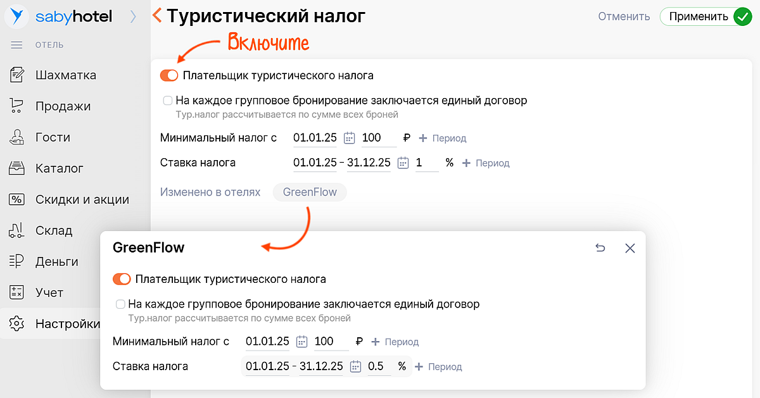This screenshot has height=398, width=760.
Task: Click the sabyhotel bird logo
Action: click(16, 16)
